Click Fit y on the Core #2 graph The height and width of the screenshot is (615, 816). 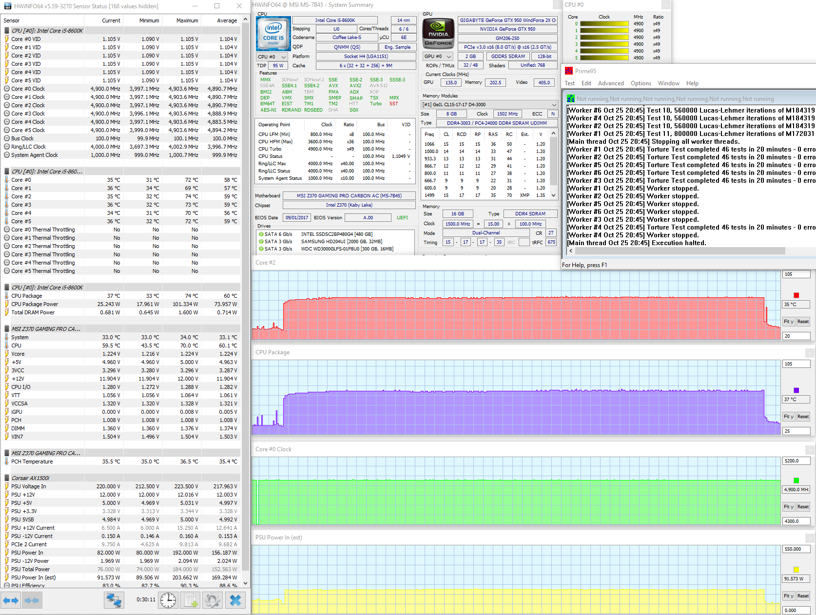pyautogui.click(x=789, y=322)
